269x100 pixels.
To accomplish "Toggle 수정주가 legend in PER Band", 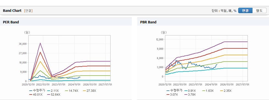I will [37, 91].
